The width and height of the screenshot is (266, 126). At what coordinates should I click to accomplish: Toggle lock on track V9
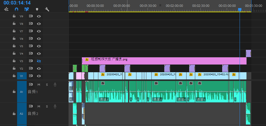point(14,16)
